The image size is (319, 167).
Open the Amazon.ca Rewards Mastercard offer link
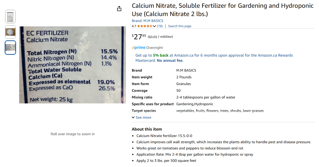point(214,58)
